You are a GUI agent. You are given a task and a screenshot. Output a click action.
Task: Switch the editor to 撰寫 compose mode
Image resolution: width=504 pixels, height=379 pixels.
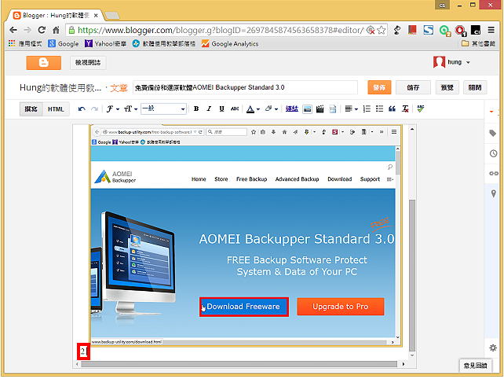pyautogui.click(x=31, y=109)
